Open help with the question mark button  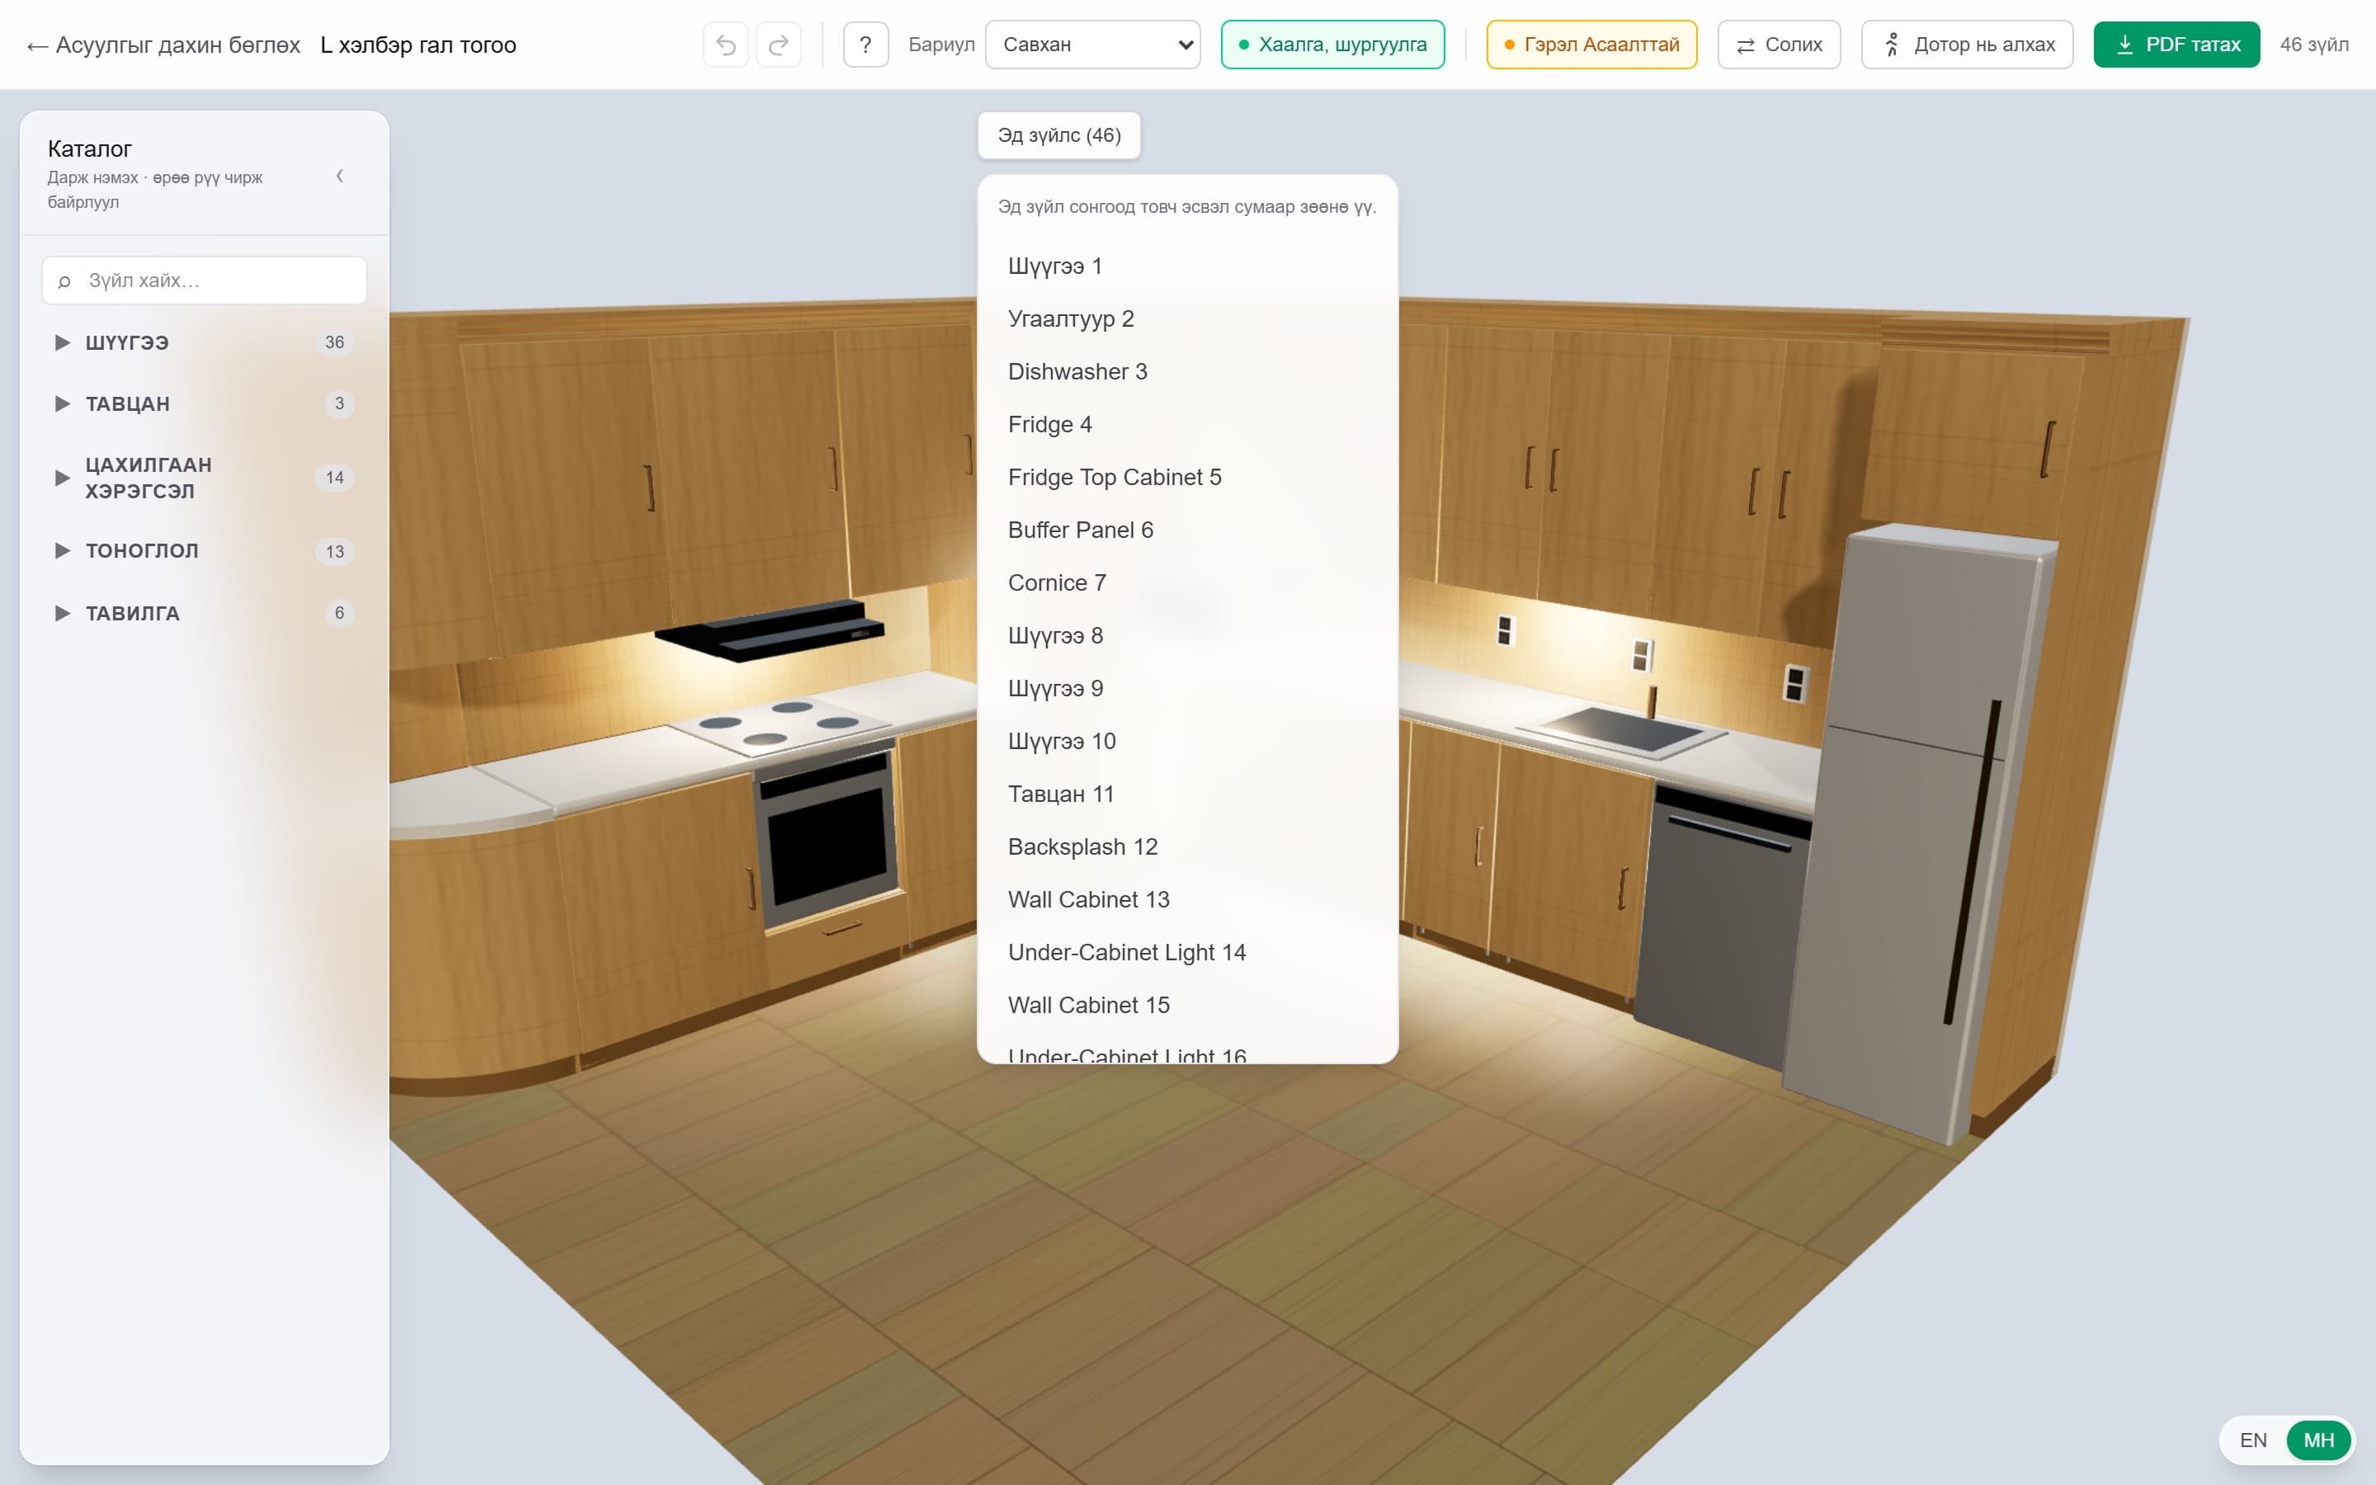pos(865,45)
